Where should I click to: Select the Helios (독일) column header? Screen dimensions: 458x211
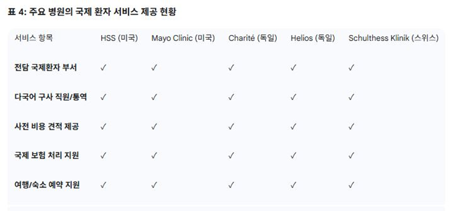tap(313, 38)
